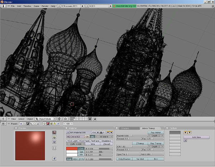Set preview to cube icon
Image resolution: width=215 pixels, height=167 pixels.
coord(54,142)
